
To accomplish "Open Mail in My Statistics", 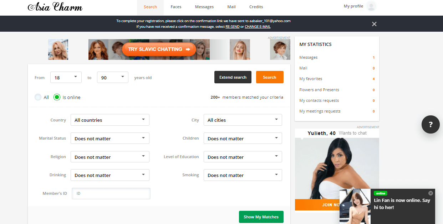I will pos(337,68).
